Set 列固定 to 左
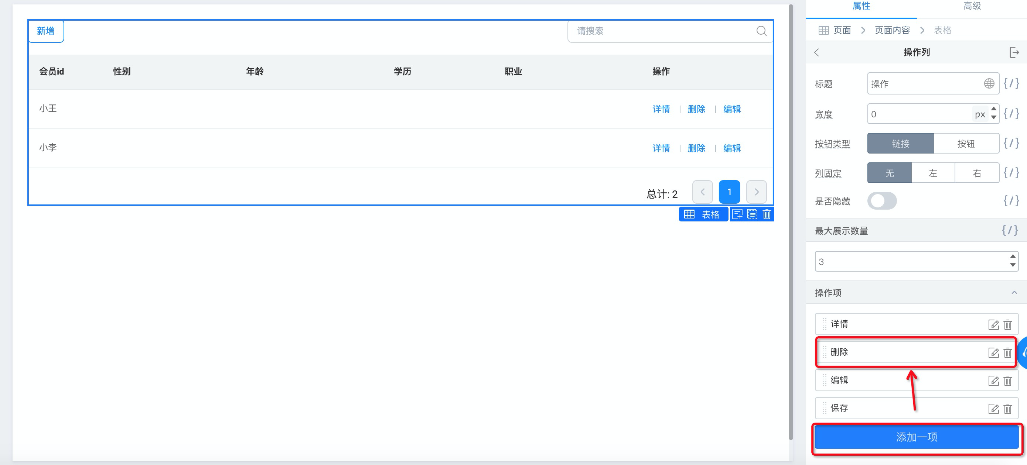The image size is (1027, 465). [x=933, y=173]
